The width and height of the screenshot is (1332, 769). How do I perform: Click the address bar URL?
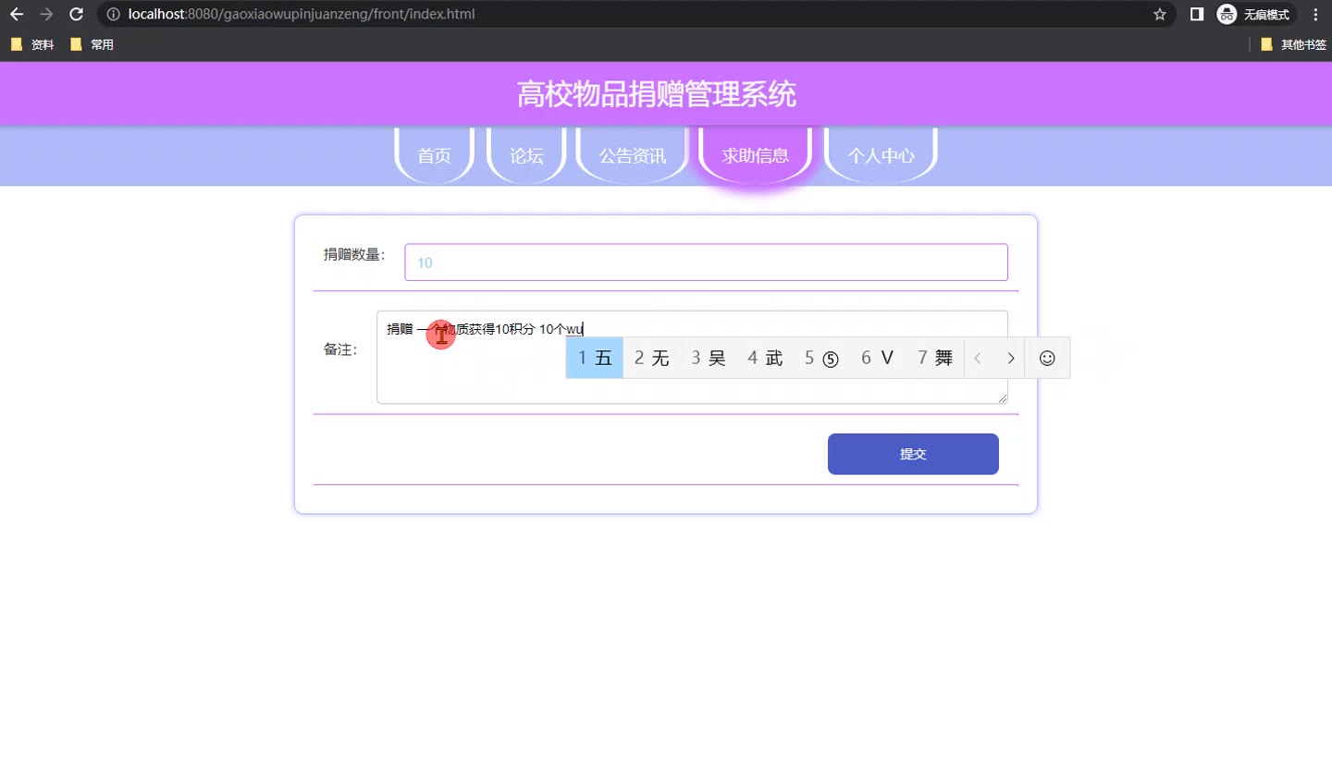point(302,14)
